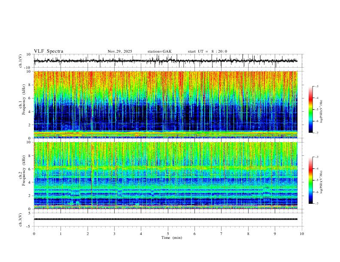Viewport: 340px width, 262px height.
Task: Click the "4" kHz tick on ch.1 frequency axis
Action: (30, 112)
